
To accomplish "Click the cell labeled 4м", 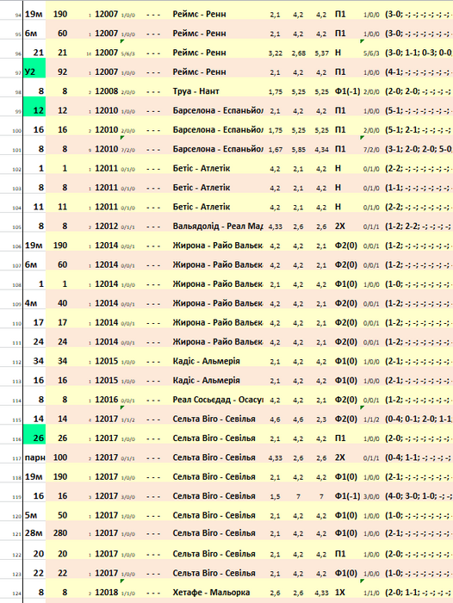I will coord(31,303).
